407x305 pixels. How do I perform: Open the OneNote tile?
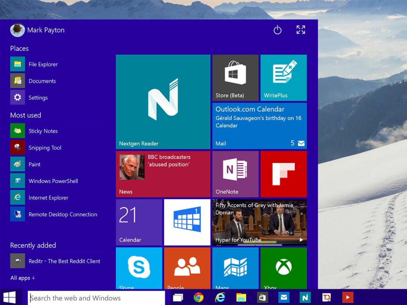coord(235,174)
